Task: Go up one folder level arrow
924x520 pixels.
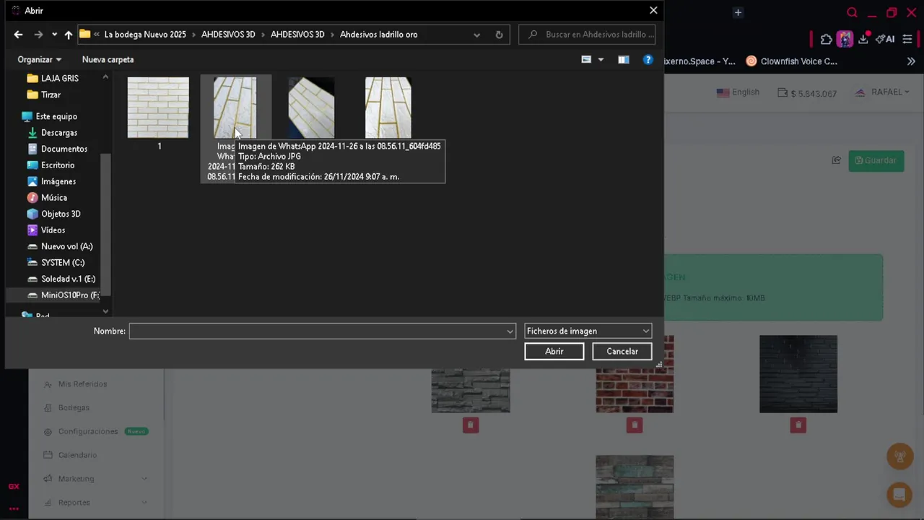Action: tap(69, 34)
